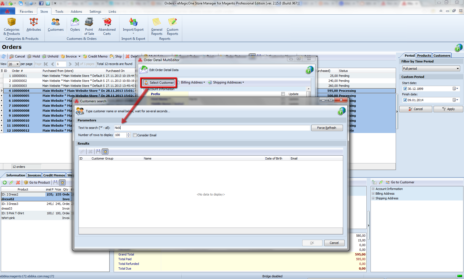Toggle the Start date checkbox
The height and width of the screenshot is (279, 464).
[x=405, y=89]
